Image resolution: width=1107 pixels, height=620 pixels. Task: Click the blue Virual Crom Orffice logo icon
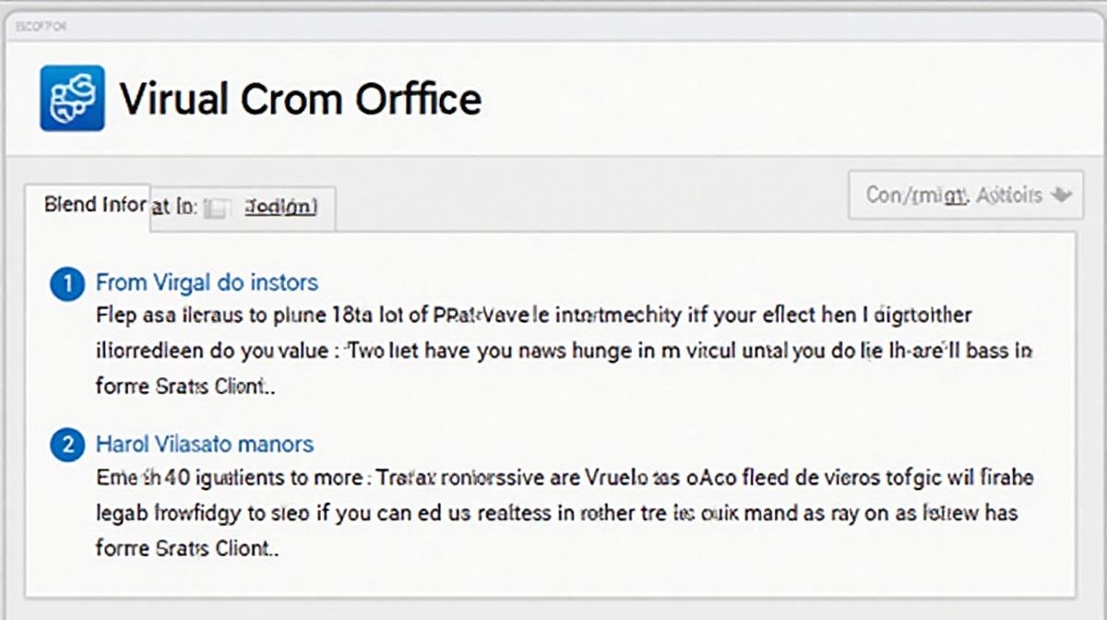point(72,98)
